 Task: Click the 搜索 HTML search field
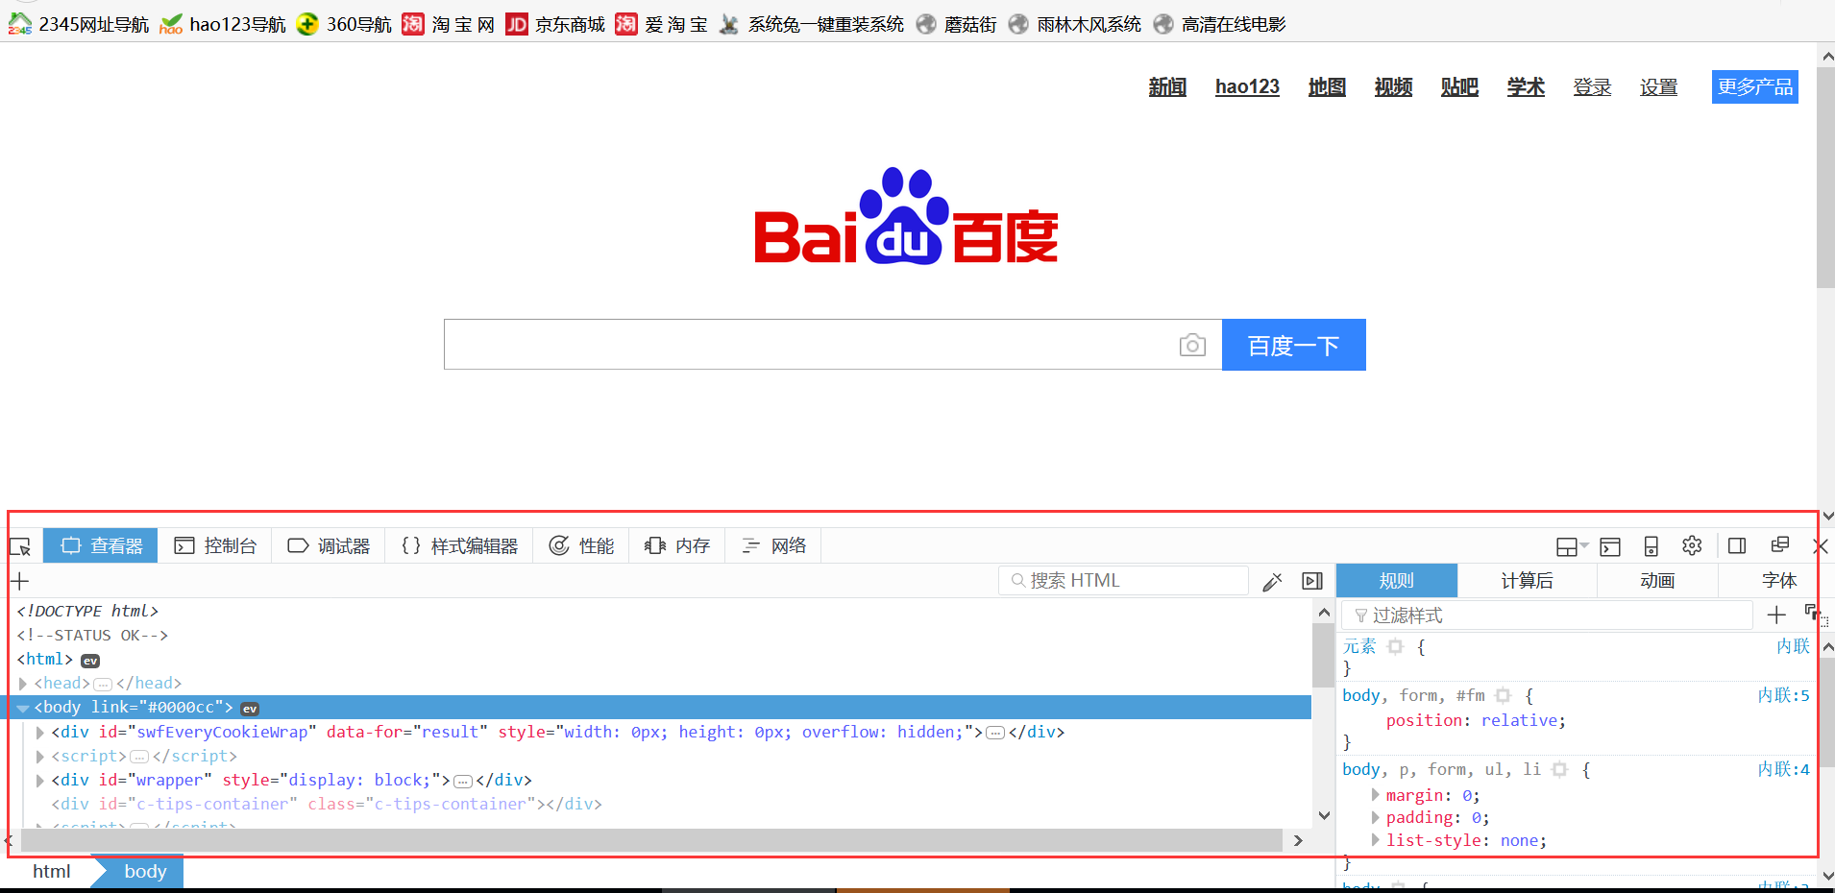[1124, 580]
